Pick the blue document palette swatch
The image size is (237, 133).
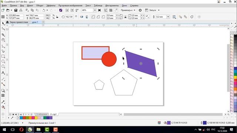(21, 117)
